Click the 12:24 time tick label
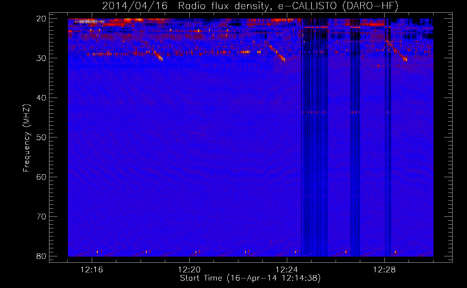Screen dimensions: 467x288 tap(287, 270)
